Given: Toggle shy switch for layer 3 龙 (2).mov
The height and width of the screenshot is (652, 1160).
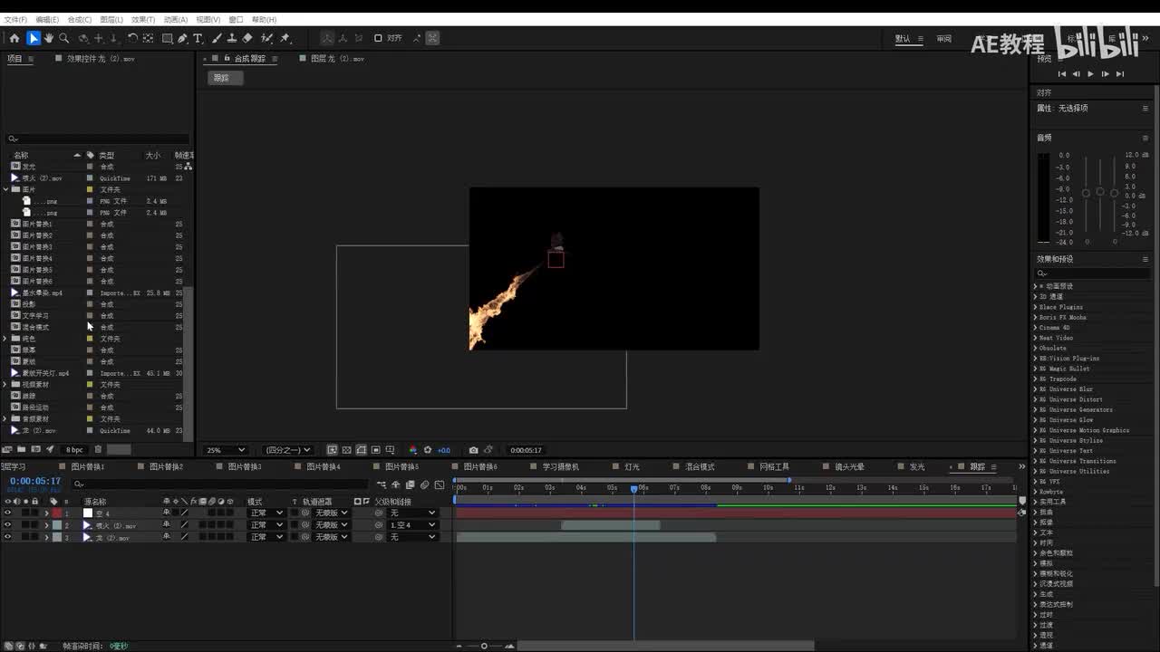Looking at the screenshot, I should coord(166,537).
